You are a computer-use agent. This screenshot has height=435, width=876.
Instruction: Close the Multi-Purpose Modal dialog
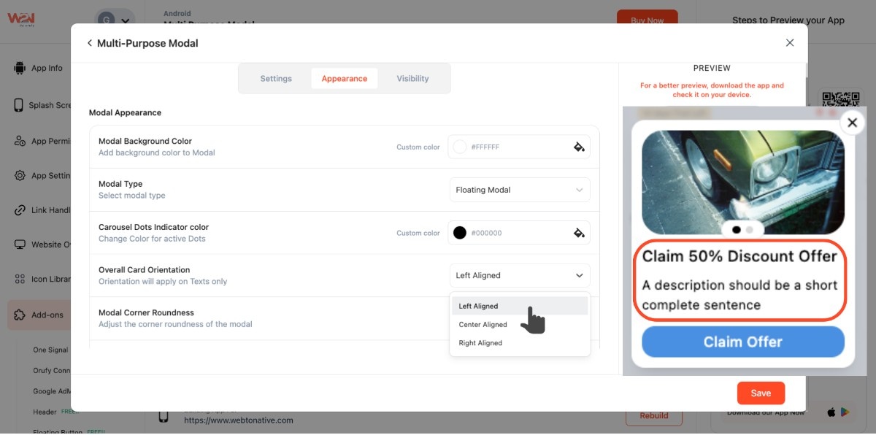tap(789, 43)
